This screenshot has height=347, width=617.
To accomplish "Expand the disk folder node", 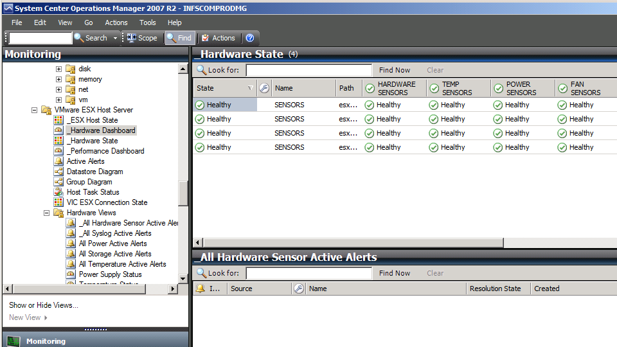I will [58, 69].
